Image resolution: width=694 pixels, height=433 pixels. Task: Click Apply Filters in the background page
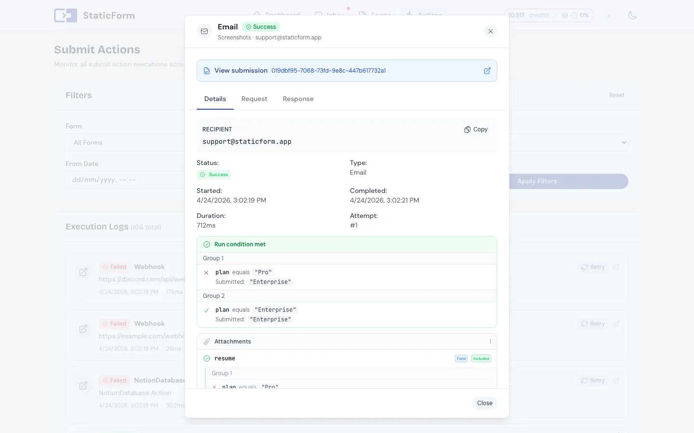click(x=569, y=181)
